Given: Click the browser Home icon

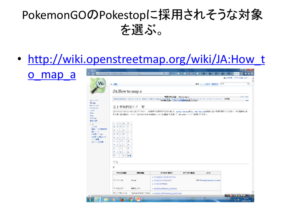Looking at the screenshot, I should (x=245, y=73).
